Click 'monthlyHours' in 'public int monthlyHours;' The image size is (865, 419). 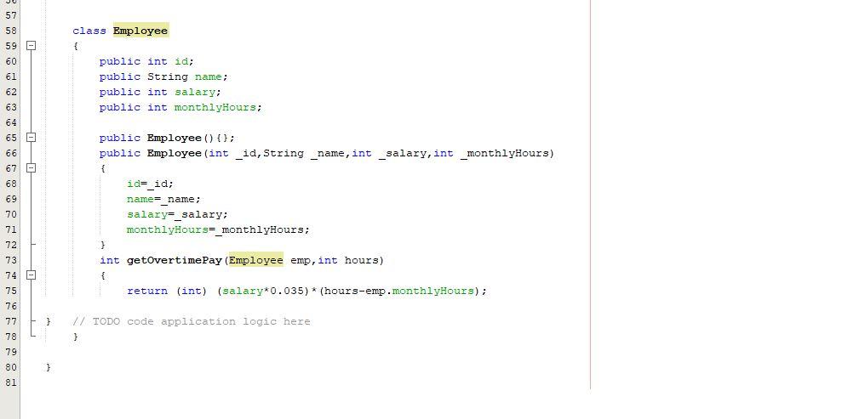tap(215, 107)
